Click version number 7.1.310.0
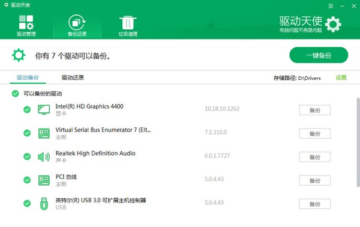The height and width of the screenshot is (227, 360). click(215, 132)
